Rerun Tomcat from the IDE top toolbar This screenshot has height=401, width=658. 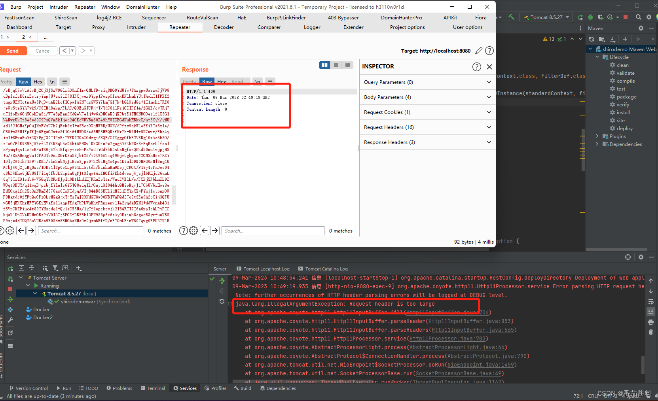580,17
